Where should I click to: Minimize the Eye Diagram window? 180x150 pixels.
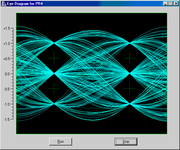pos(165,4)
